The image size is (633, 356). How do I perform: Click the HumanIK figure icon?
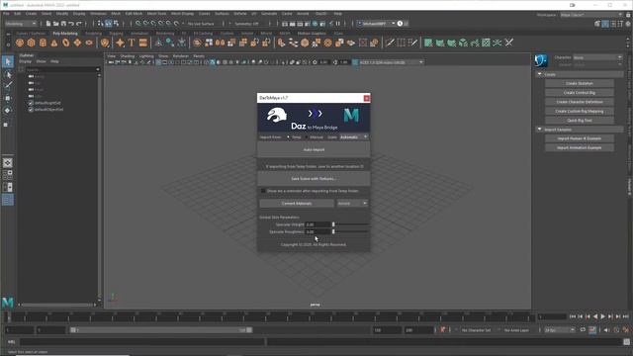[x=541, y=60]
